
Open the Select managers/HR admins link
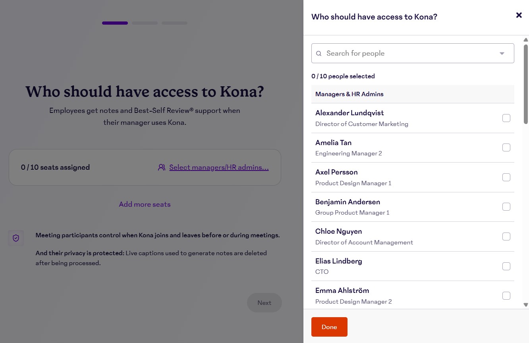click(x=219, y=167)
